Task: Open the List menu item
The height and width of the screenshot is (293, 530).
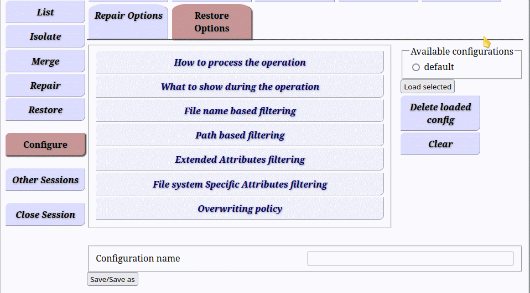Action: click(45, 12)
